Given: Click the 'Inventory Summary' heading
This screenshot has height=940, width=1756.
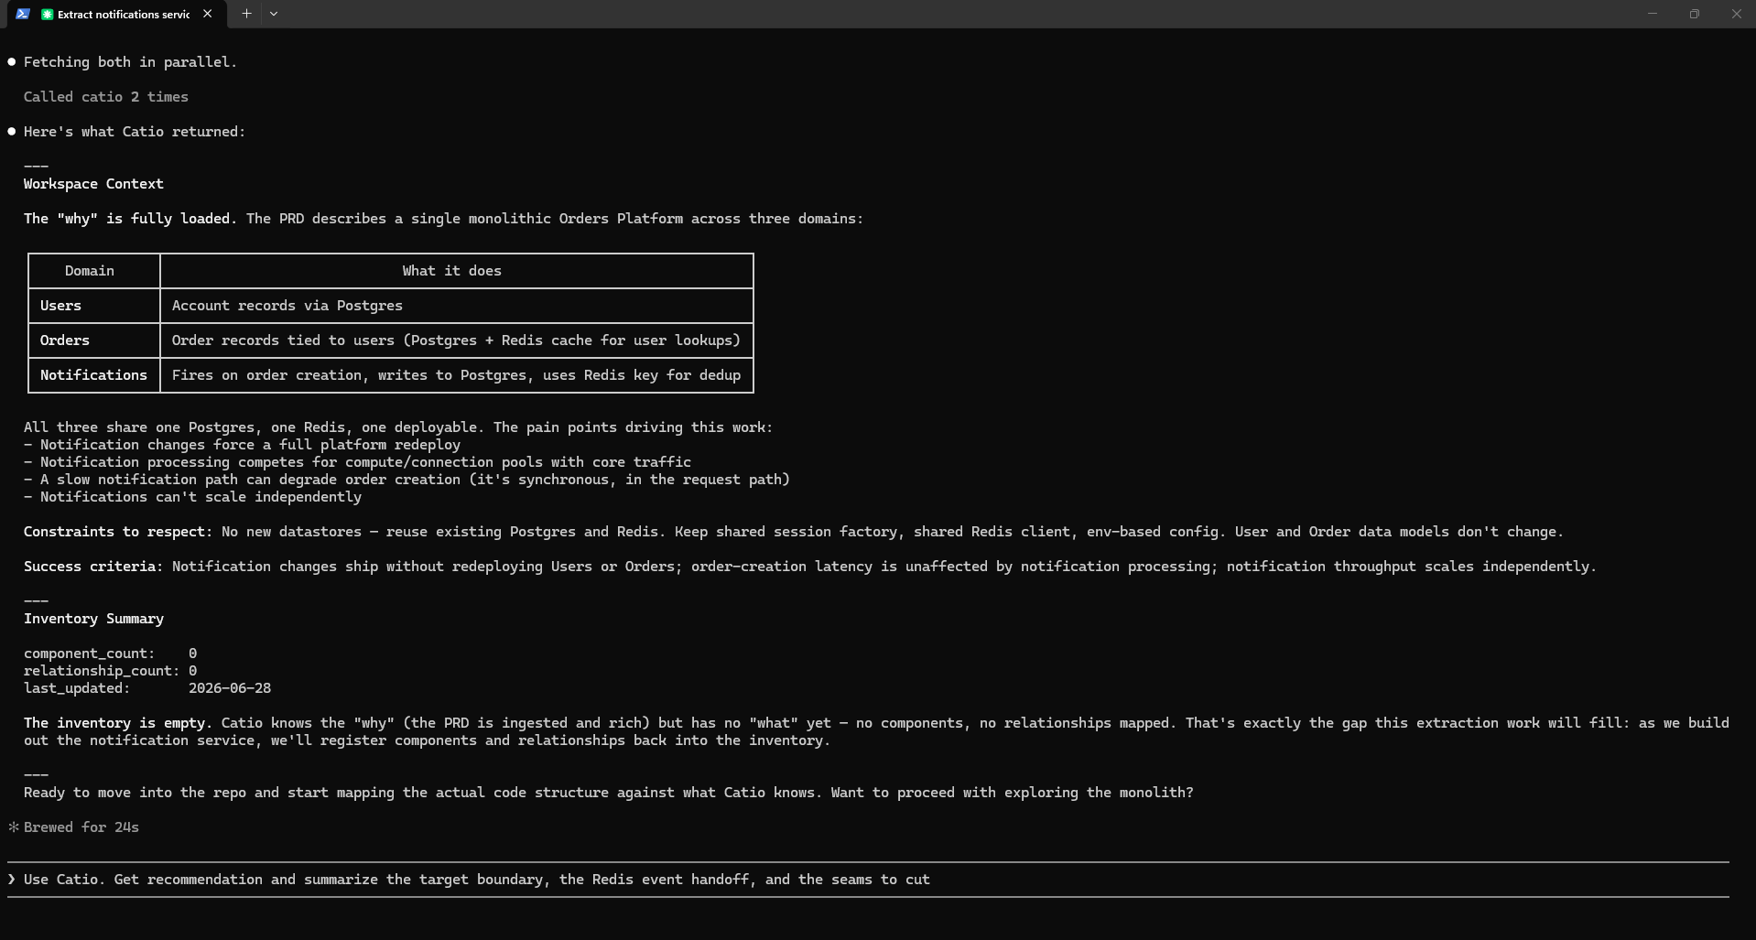Looking at the screenshot, I should point(93,619).
